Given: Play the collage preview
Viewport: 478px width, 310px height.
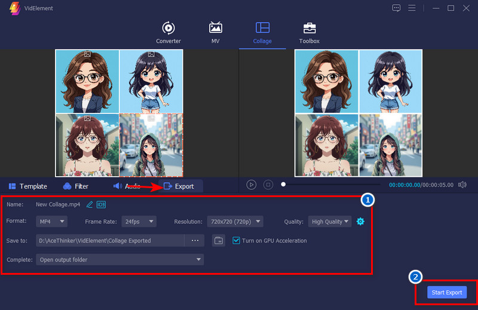Looking at the screenshot, I should point(252,185).
